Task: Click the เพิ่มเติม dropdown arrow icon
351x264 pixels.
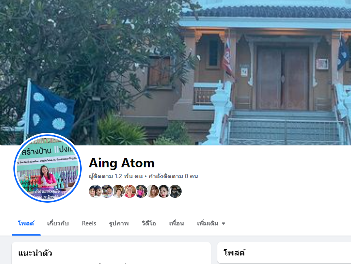Action: point(223,223)
